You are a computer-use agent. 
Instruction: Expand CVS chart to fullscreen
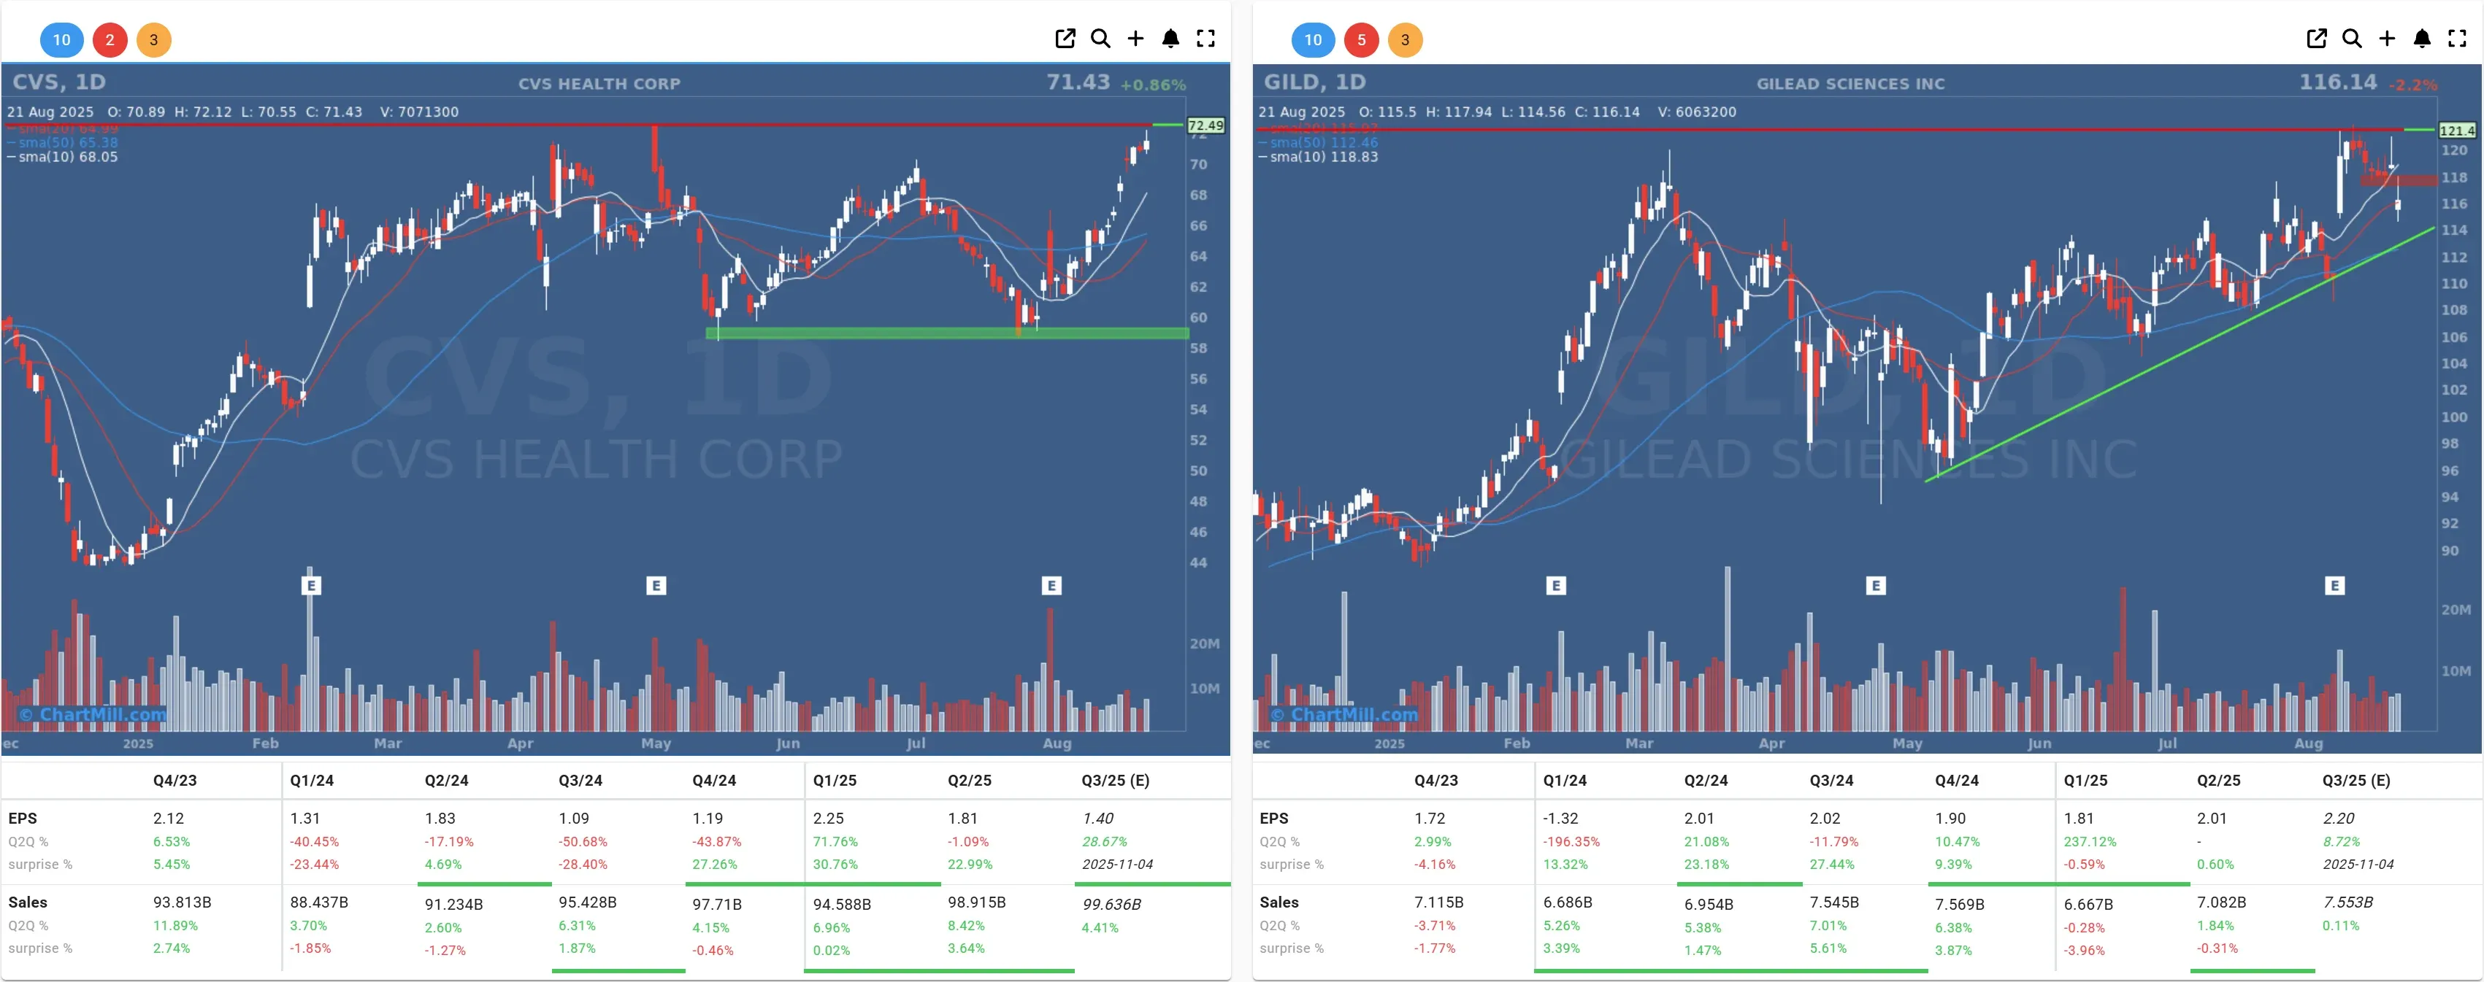tap(1205, 39)
